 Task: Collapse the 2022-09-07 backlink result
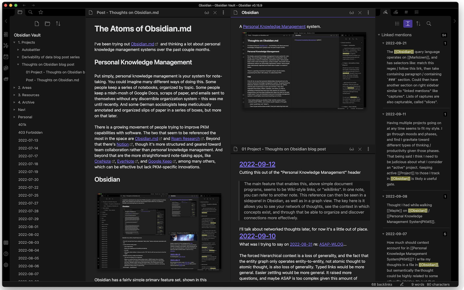click(383, 234)
